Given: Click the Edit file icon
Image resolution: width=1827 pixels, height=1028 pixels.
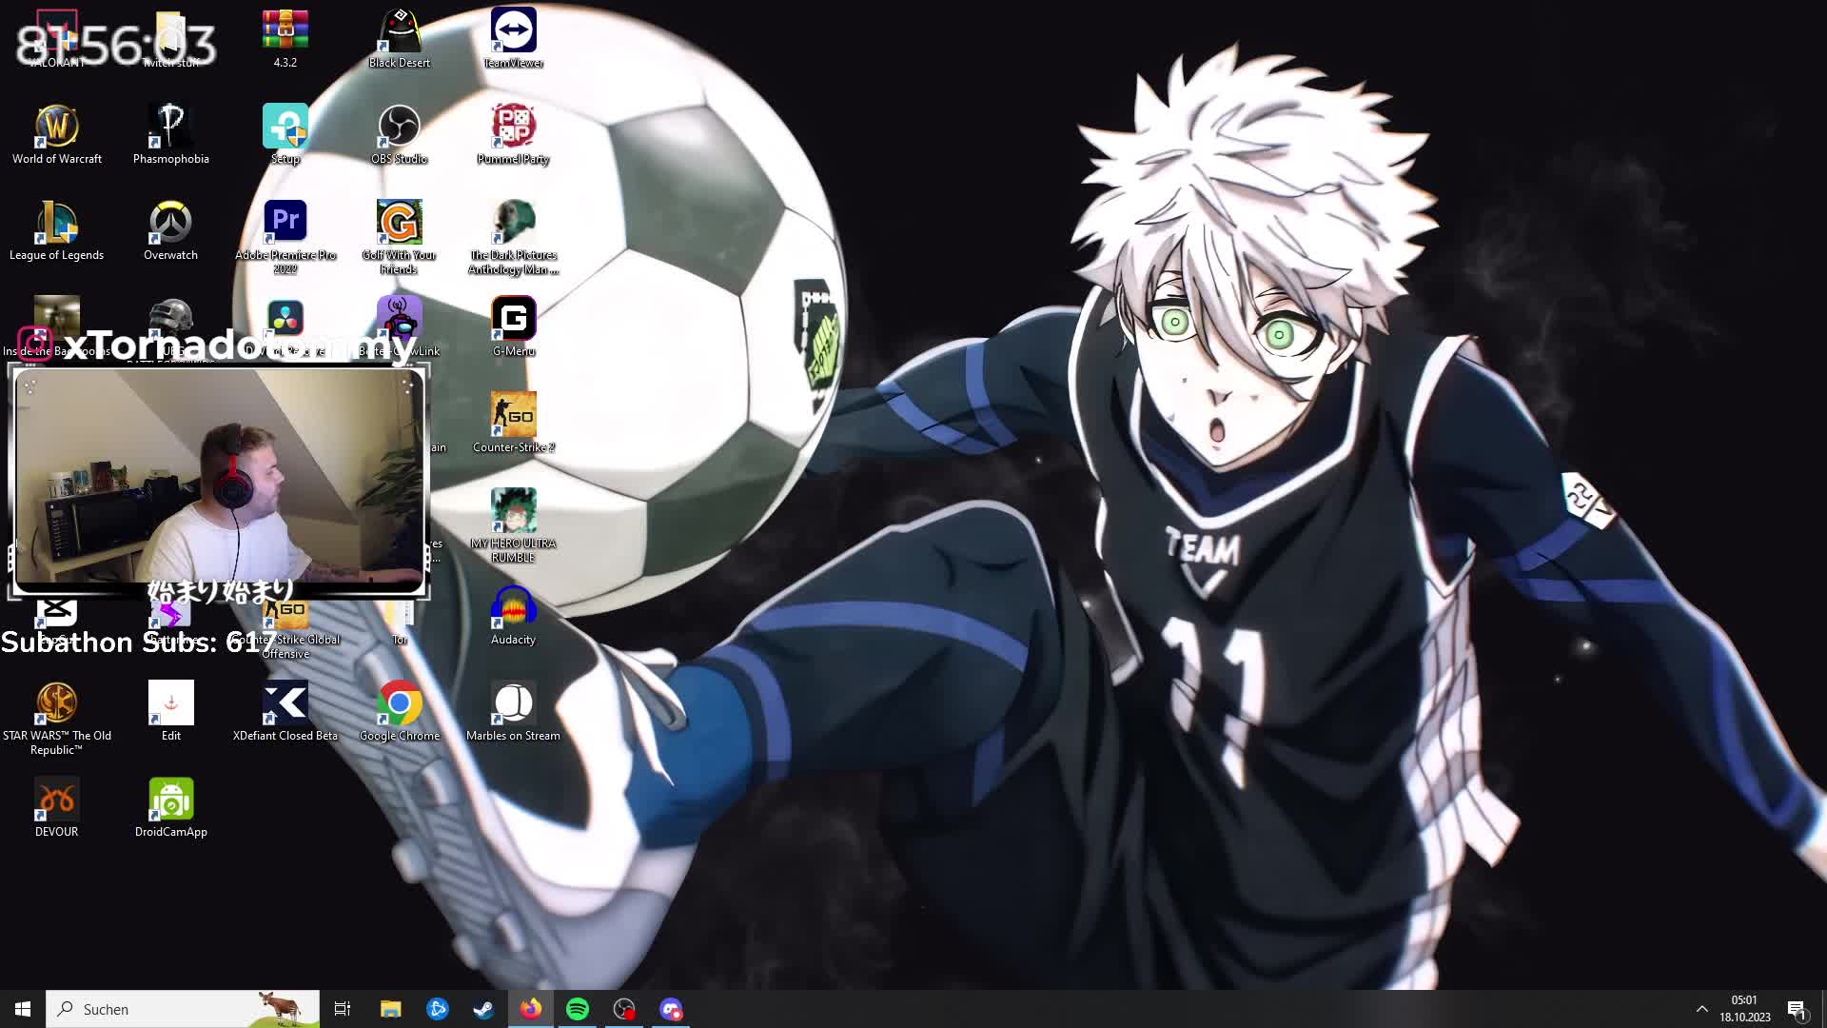Looking at the screenshot, I should [x=171, y=712].
